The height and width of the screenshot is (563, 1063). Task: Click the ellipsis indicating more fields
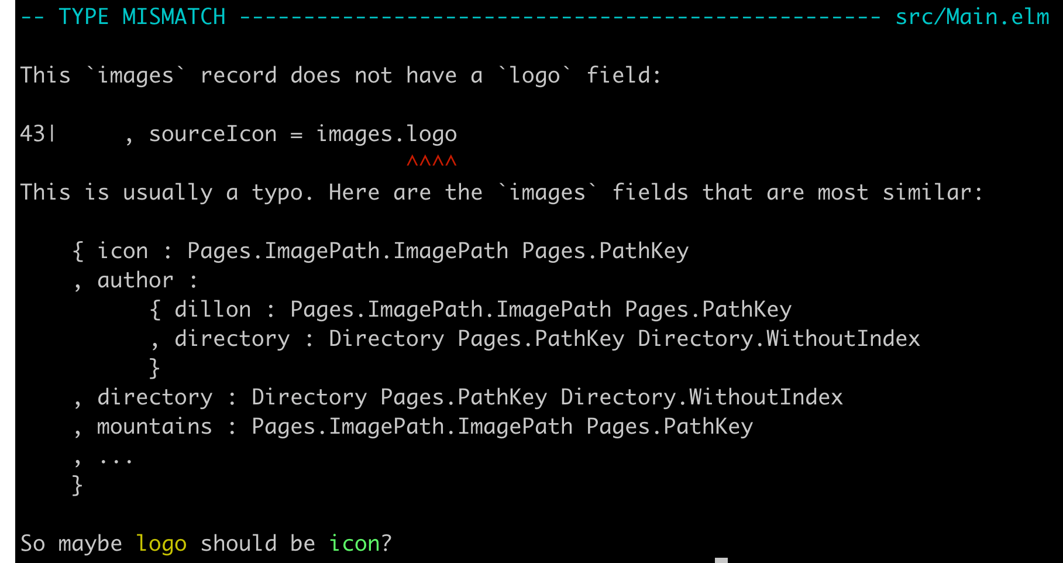tap(116, 459)
